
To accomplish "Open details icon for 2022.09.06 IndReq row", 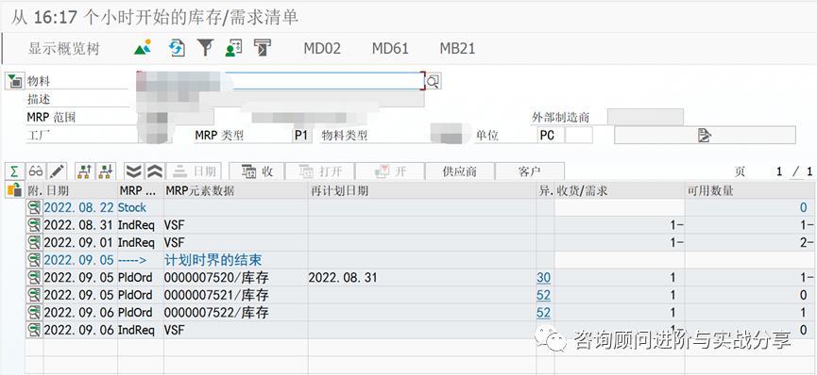I will click(34, 330).
